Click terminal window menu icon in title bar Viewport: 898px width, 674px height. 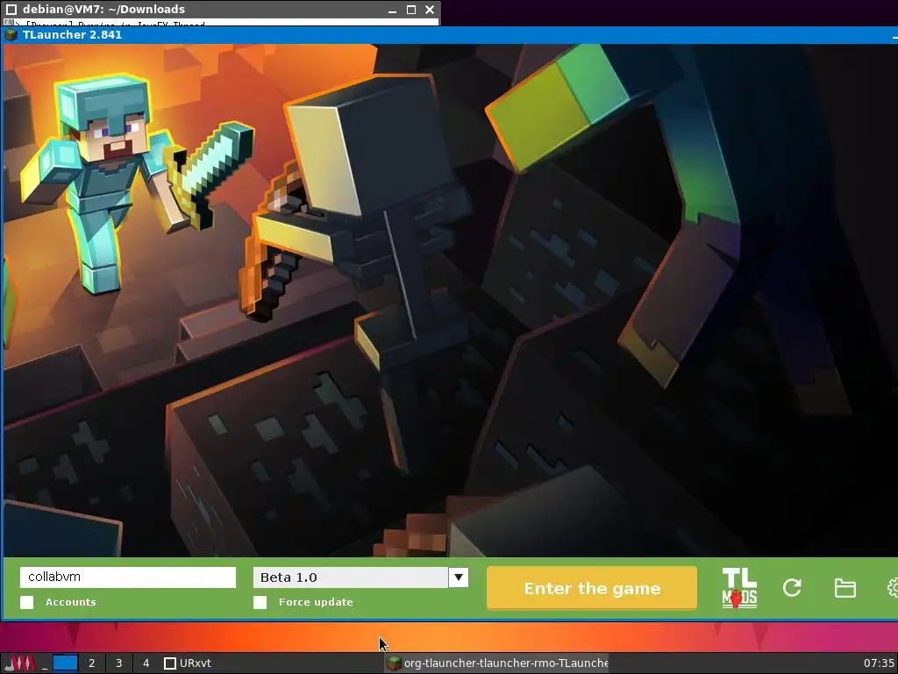[11, 9]
